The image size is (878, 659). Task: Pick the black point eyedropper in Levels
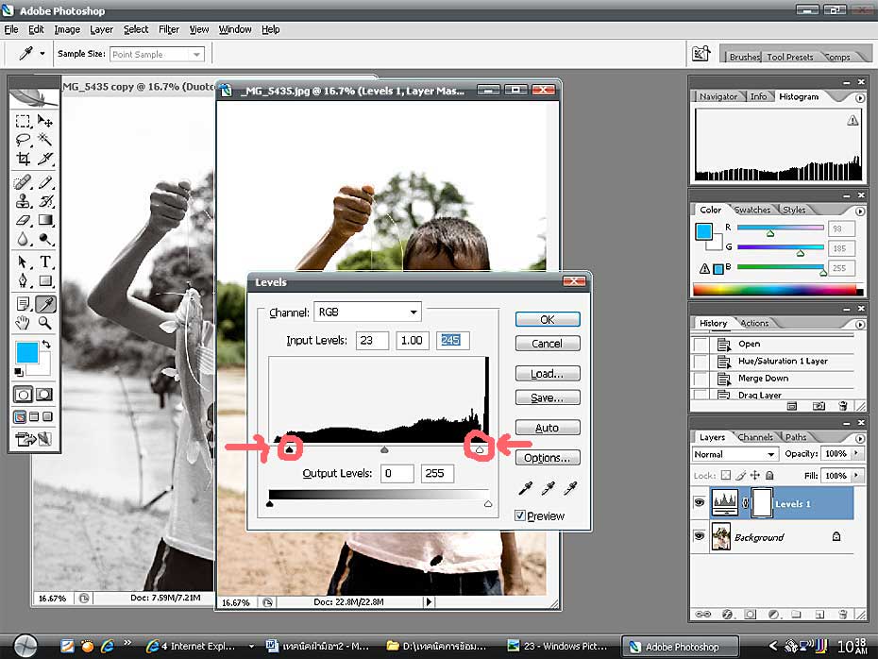pos(525,489)
